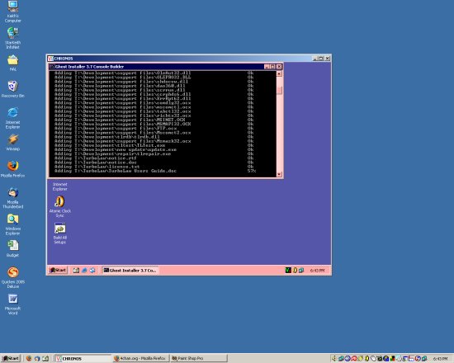
Task: Select Build All Setups icon in remote desktop
Action: (60, 233)
